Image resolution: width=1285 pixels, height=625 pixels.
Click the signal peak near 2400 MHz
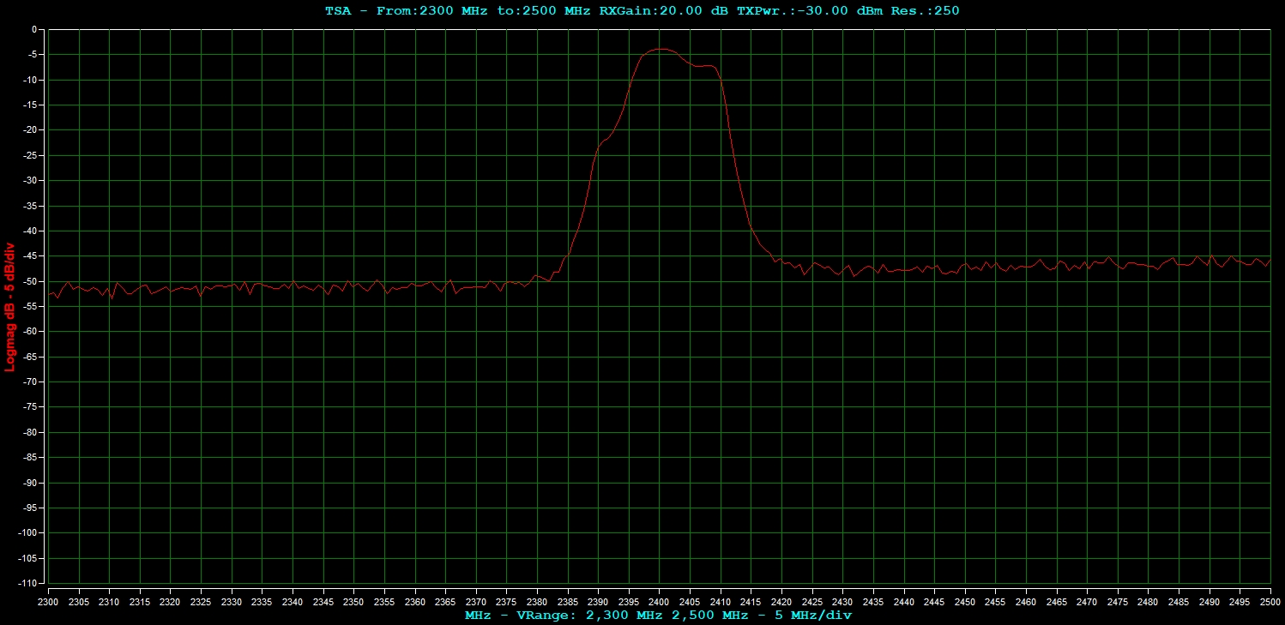click(x=660, y=50)
